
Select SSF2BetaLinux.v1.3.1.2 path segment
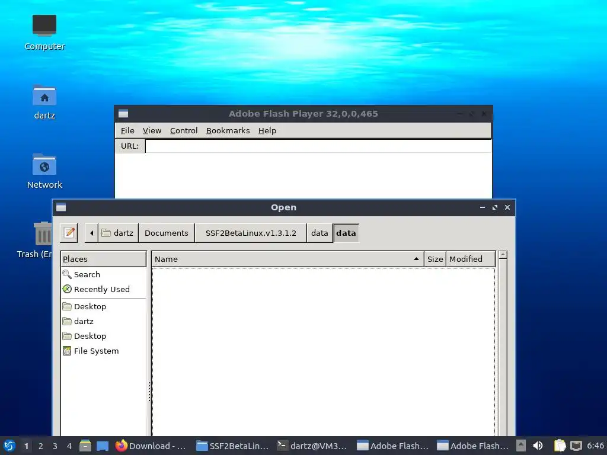251,233
